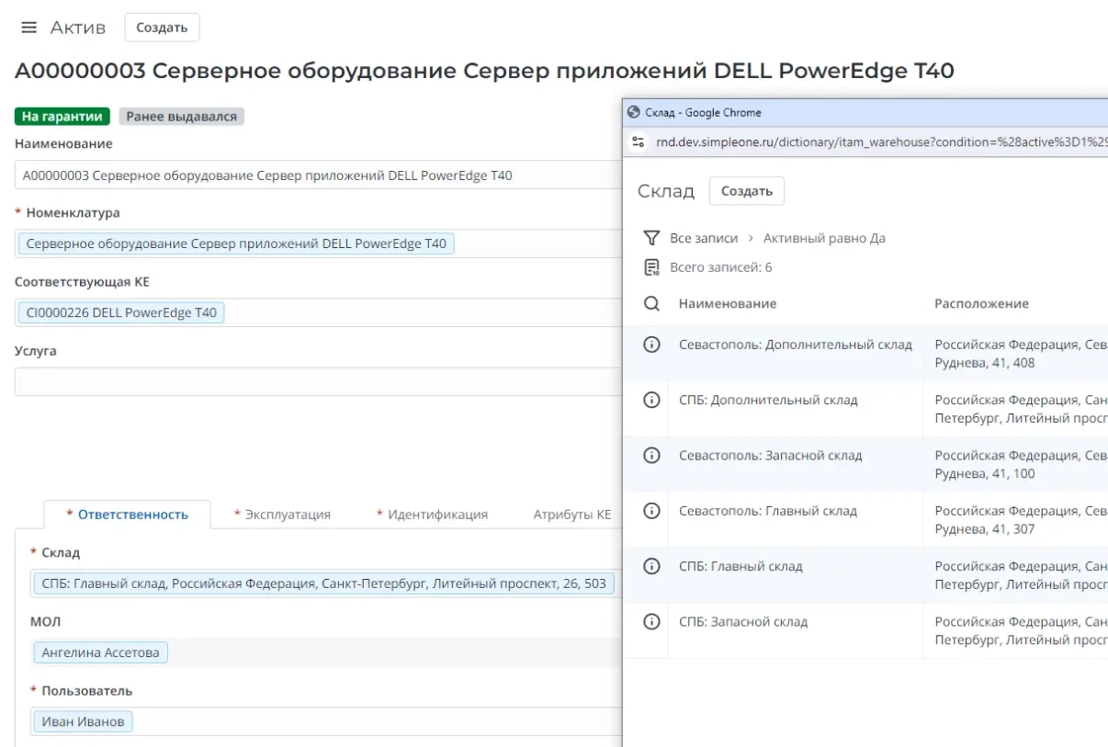Click the Ангелина Ассетова chip
1108x747 pixels.
[101, 652]
